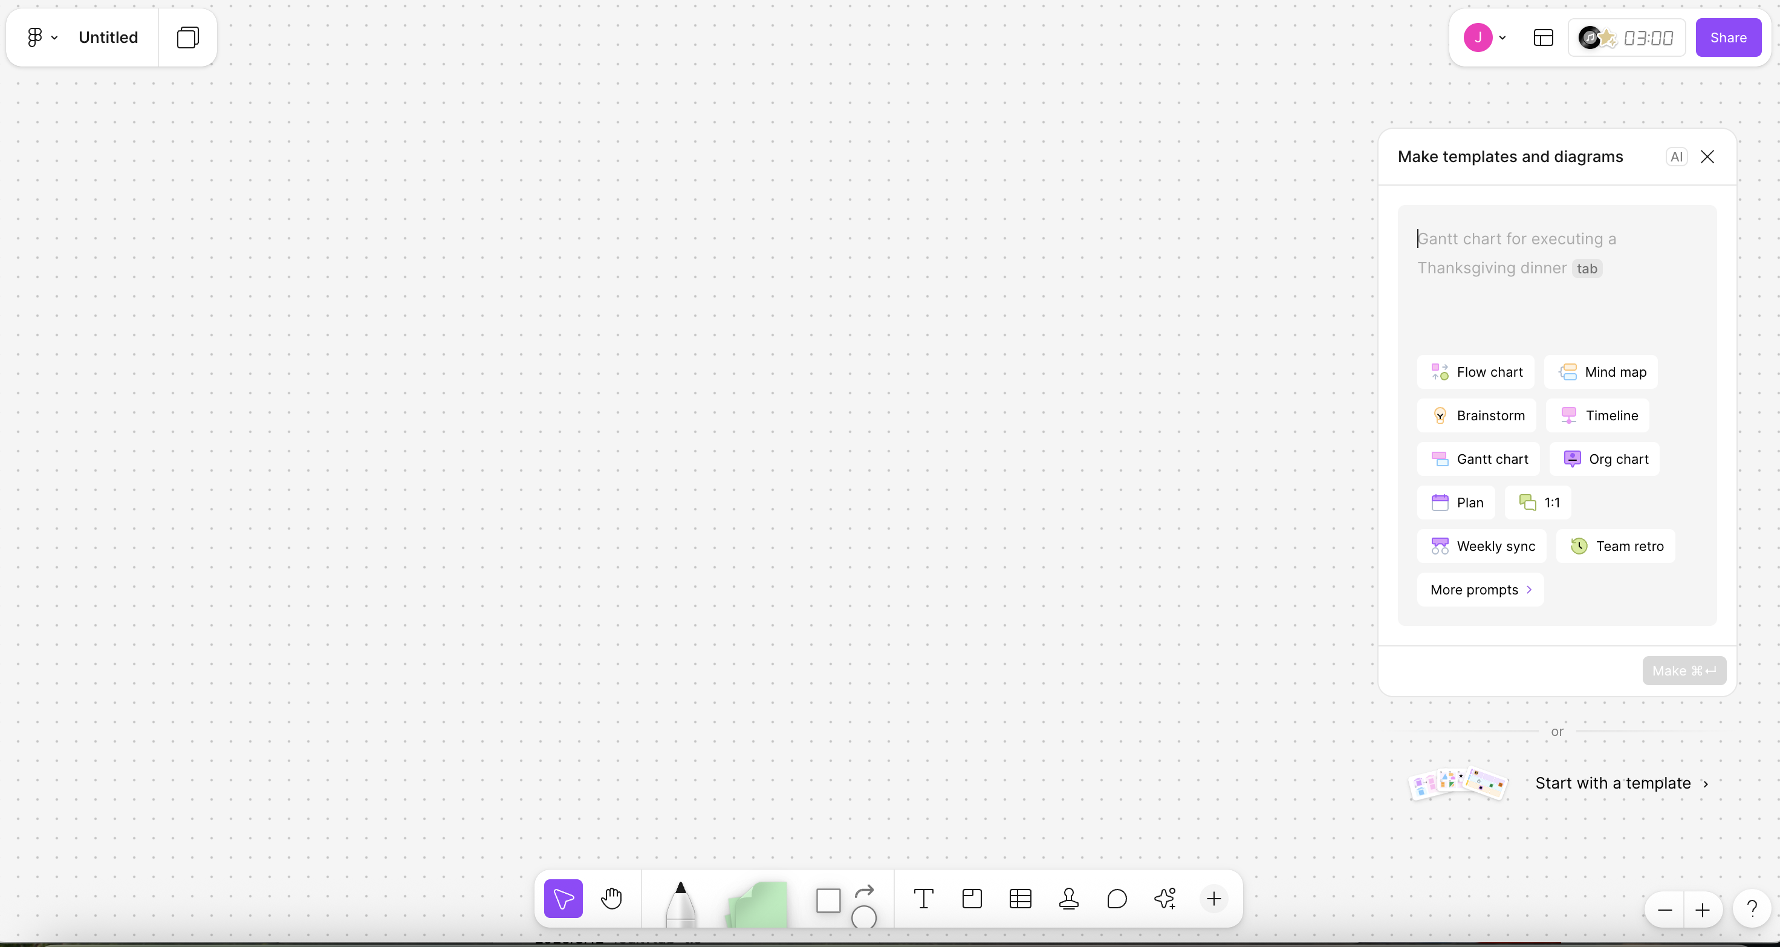Zoom out with the minus button

[x=1665, y=910]
